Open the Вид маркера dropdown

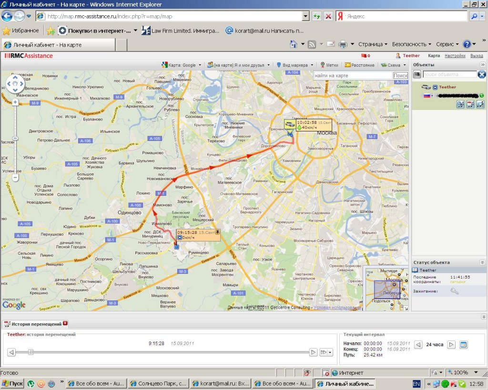295,65
